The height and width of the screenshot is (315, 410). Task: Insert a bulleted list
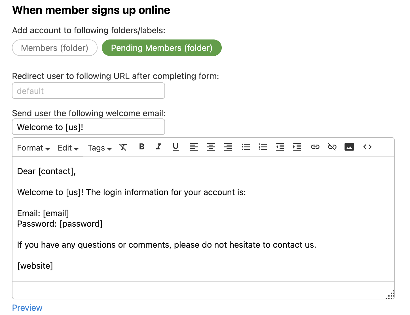coord(246,147)
